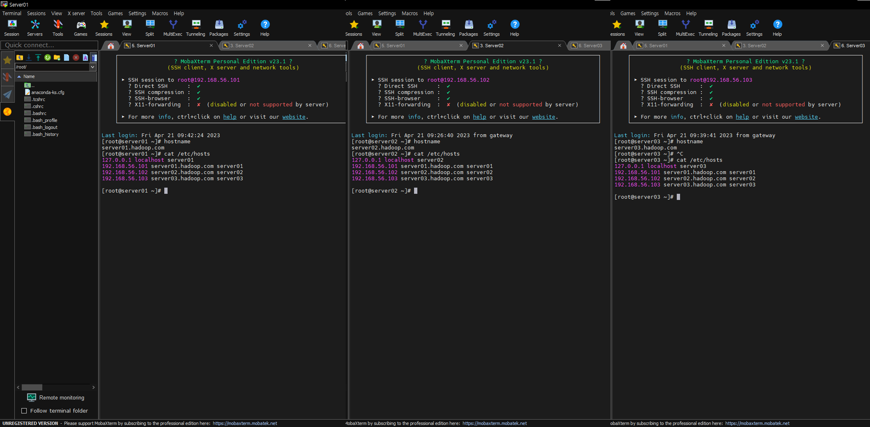Enable the Follow terminal folder checkbox
Image resolution: width=870 pixels, height=427 pixels.
[24, 411]
